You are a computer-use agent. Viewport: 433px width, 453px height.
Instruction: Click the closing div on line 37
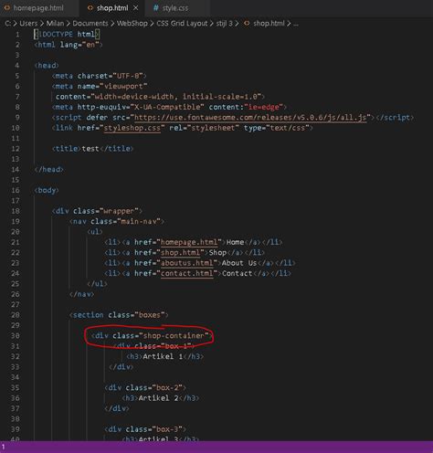coord(117,408)
